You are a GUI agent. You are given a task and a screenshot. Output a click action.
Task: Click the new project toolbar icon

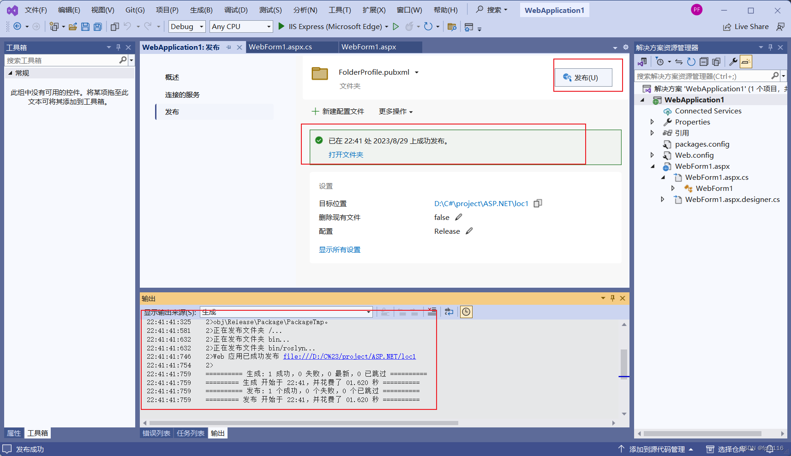click(54, 26)
